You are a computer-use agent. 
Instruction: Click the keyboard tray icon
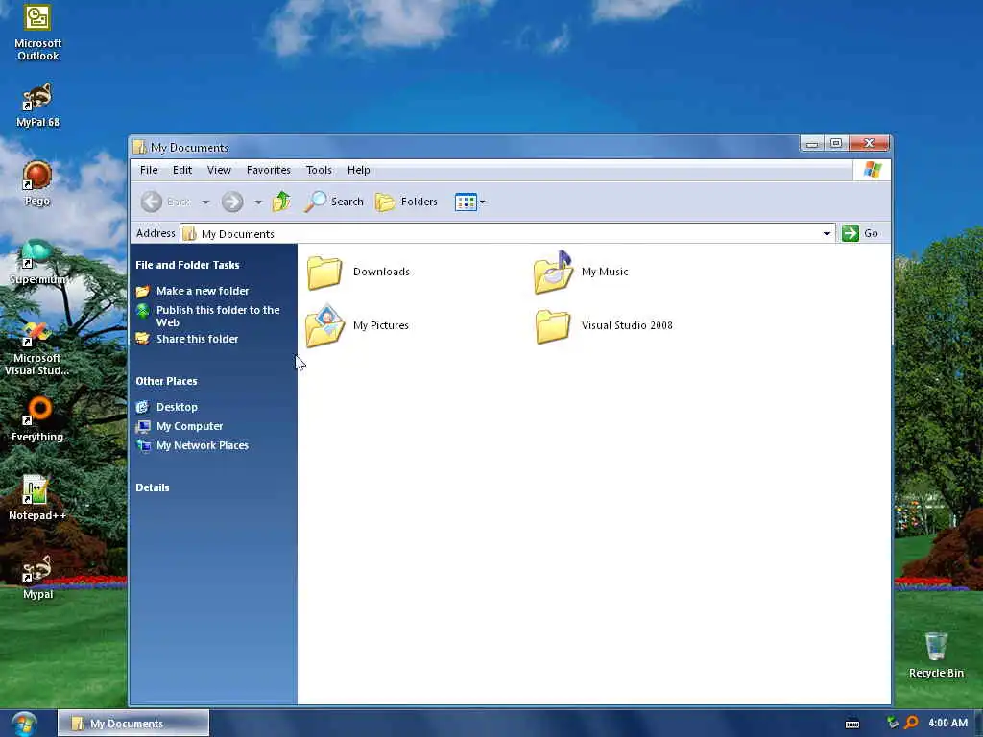pos(852,724)
